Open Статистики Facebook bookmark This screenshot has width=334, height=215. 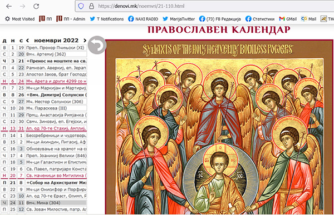[260, 19]
